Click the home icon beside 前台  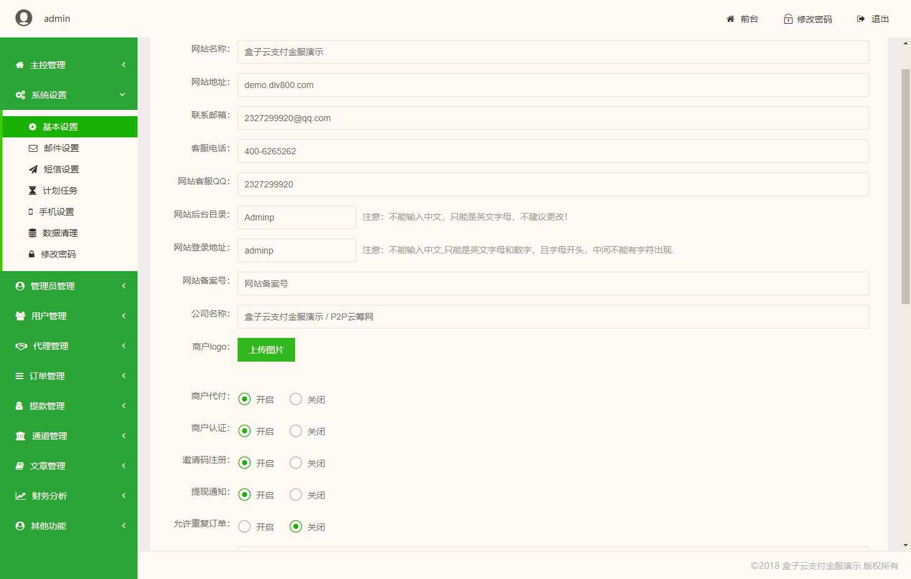[730, 19]
